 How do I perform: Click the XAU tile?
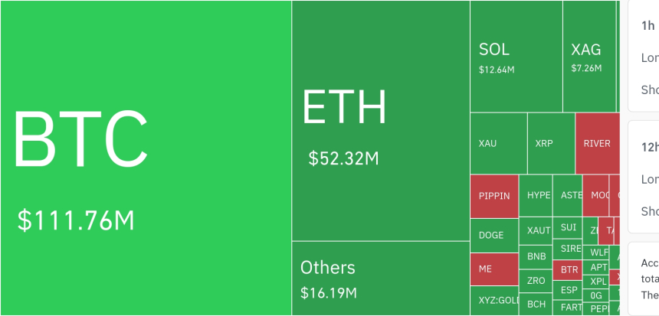click(x=498, y=143)
